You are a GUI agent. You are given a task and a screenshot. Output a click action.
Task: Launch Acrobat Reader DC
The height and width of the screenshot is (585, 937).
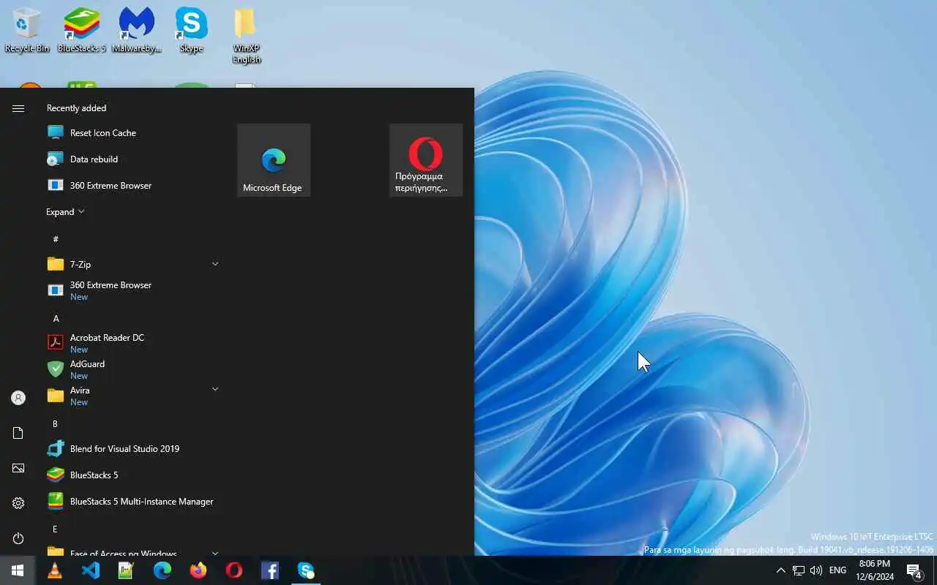132,343
